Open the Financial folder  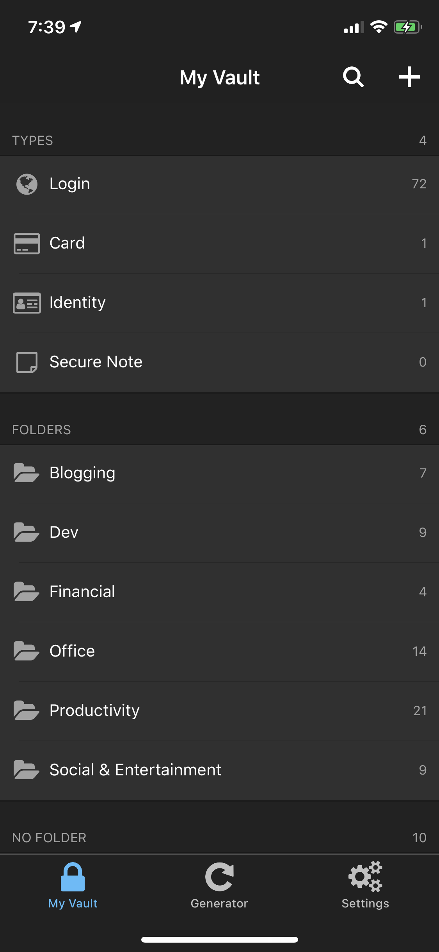click(x=82, y=592)
